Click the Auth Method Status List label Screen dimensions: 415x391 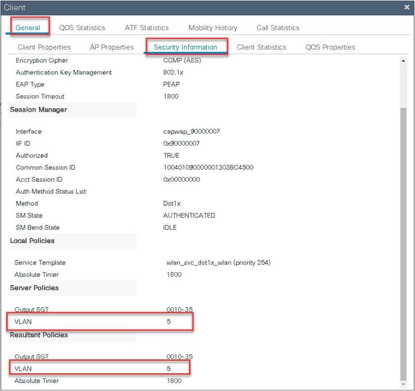click(51, 191)
